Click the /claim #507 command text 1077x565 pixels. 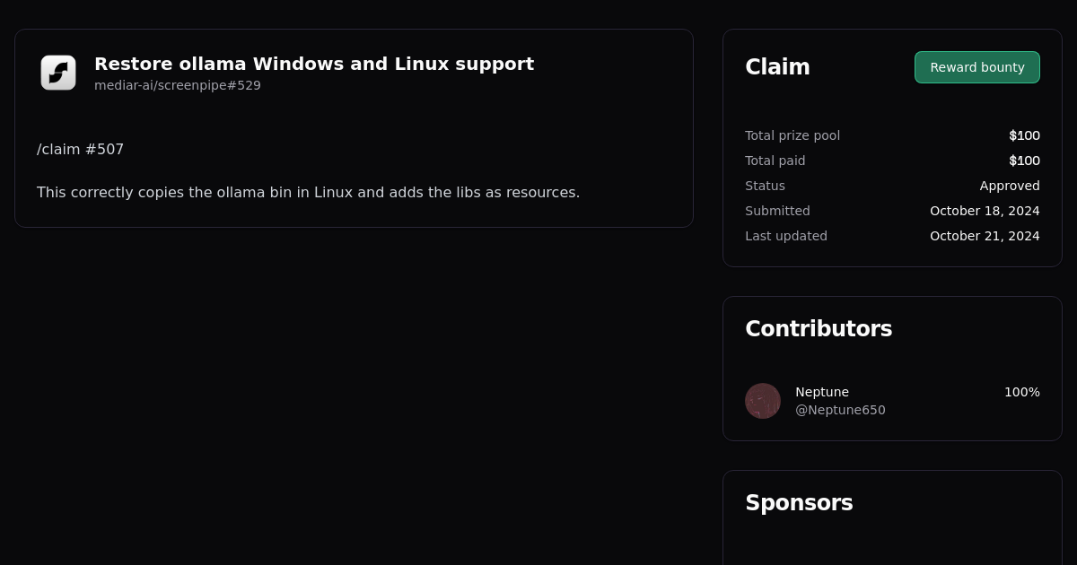pos(80,149)
